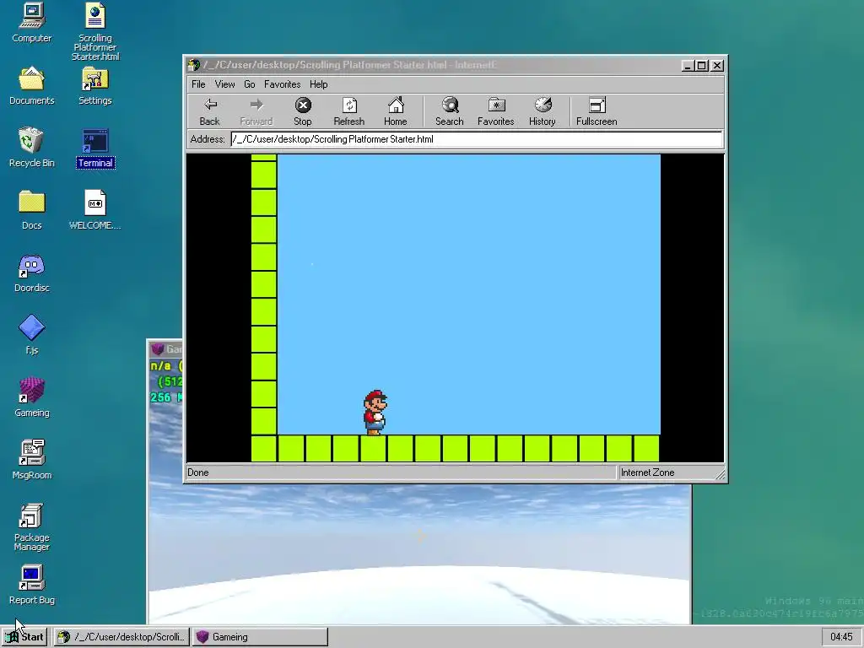Select the Report Bug icon

click(32, 586)
